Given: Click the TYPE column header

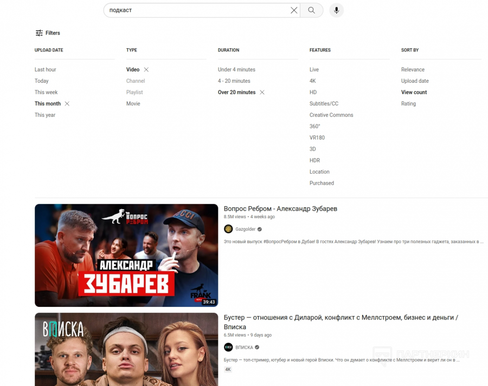Looking at the screenshot, I should click(132, 50).
